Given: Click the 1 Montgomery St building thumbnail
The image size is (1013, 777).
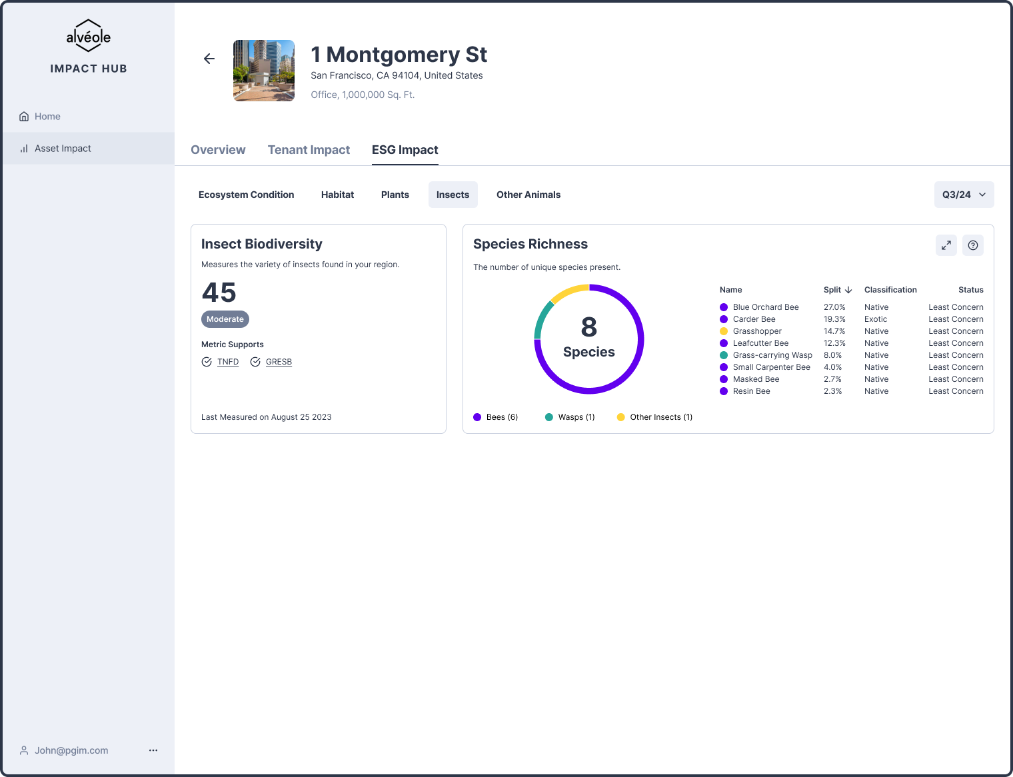Looking at the screenshot, I should point(264,71).
